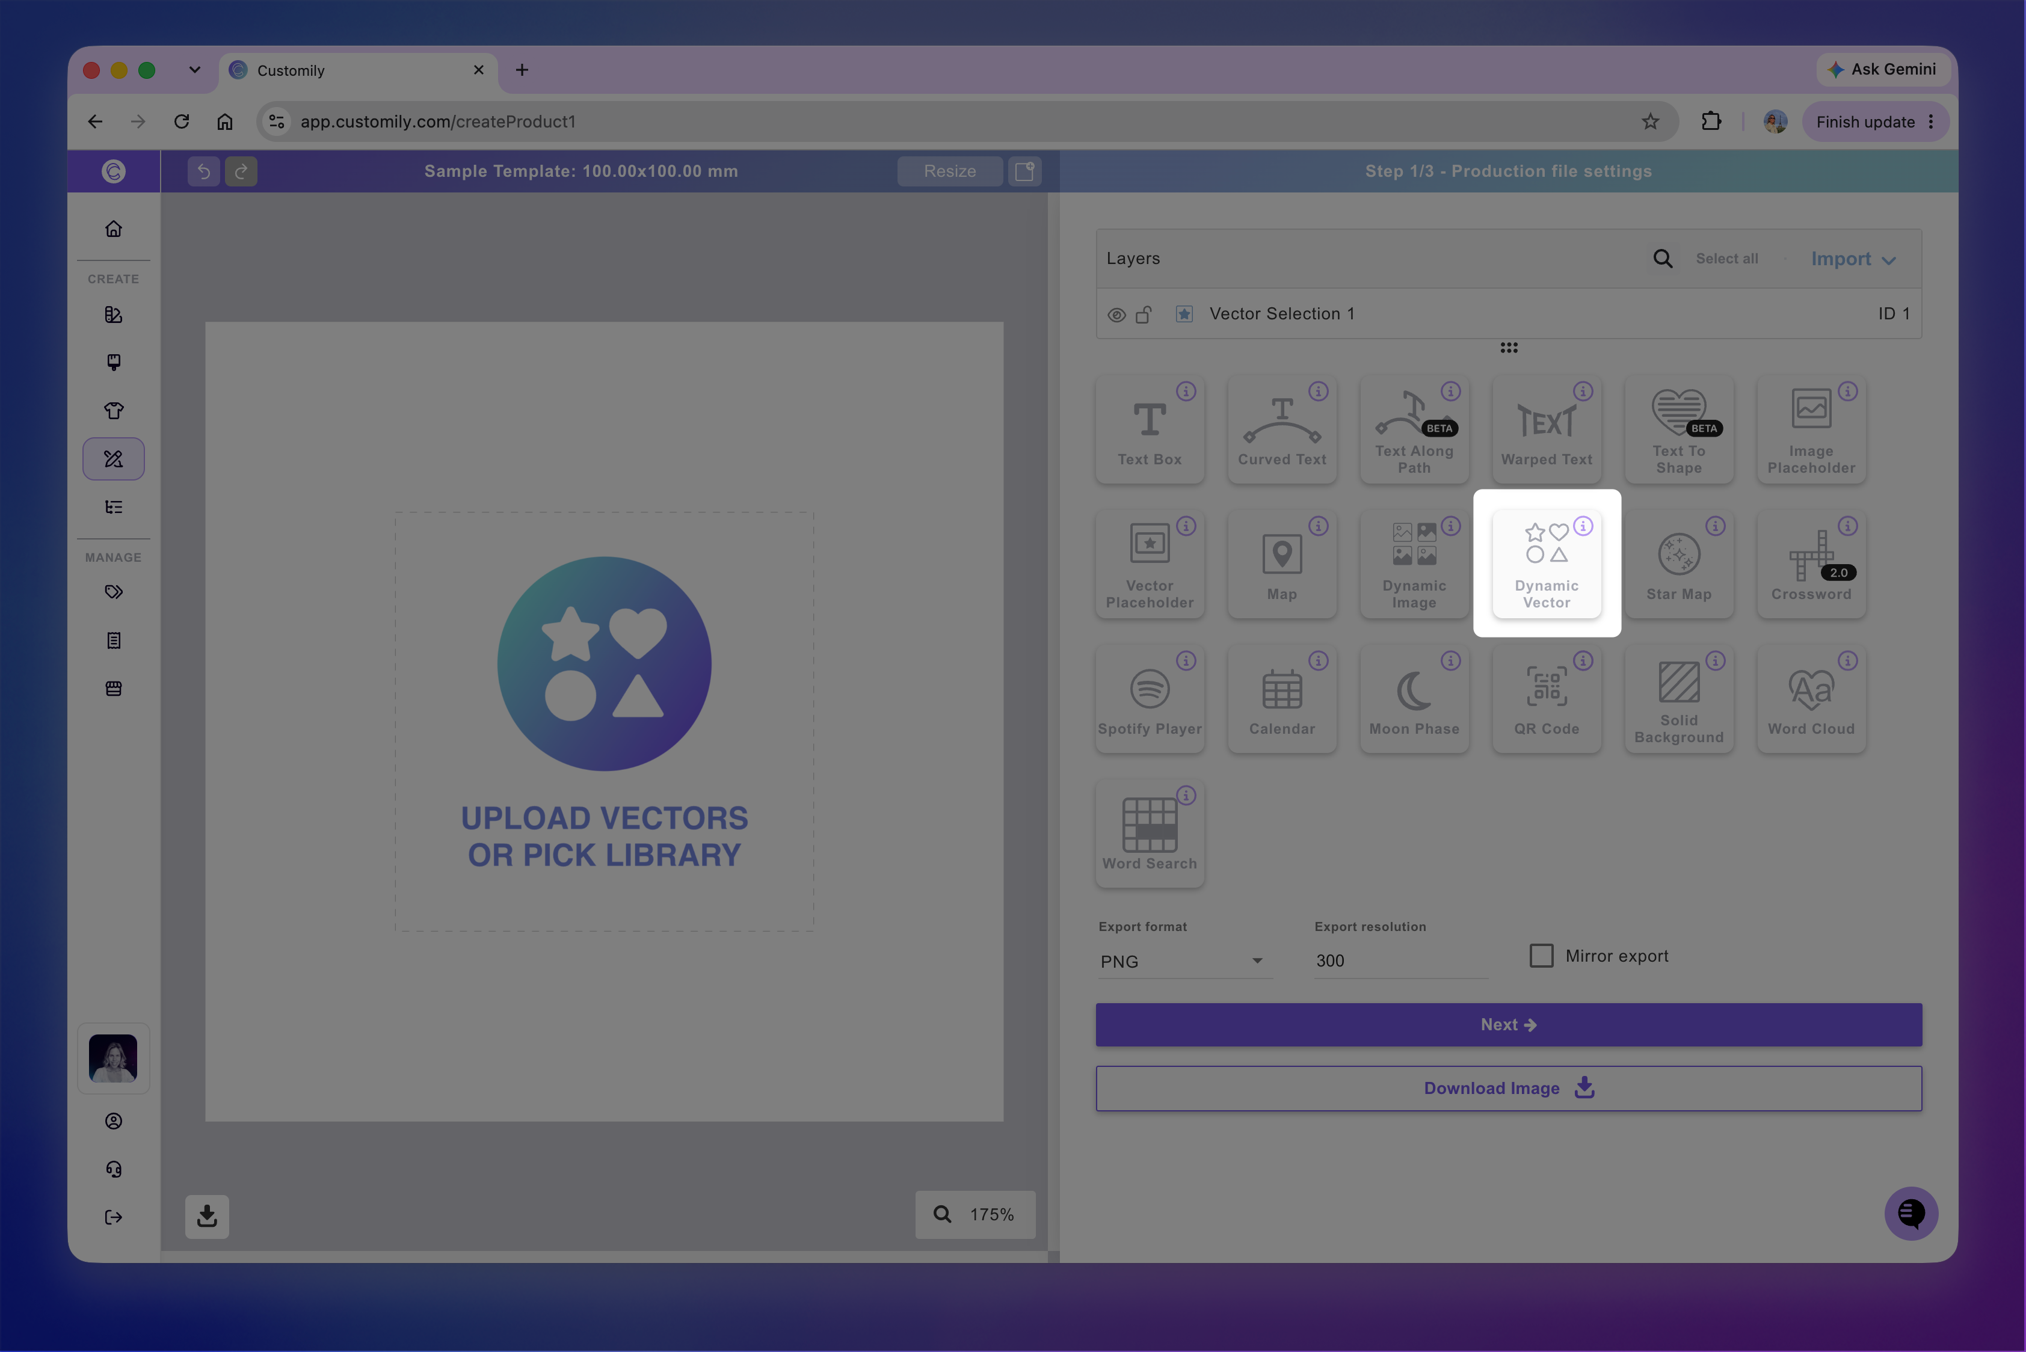Add a Calendar element
The height and width of the screenshot is (1352, 2026).
coord(1282,698)
